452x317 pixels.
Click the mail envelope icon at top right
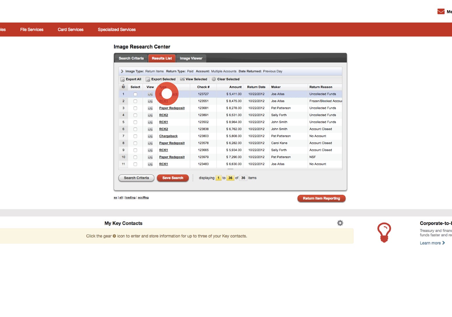[x=440, y=11]
